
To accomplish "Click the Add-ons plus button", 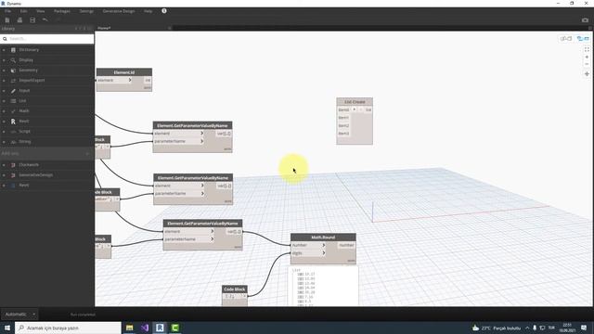I will [x=87, y=153].
